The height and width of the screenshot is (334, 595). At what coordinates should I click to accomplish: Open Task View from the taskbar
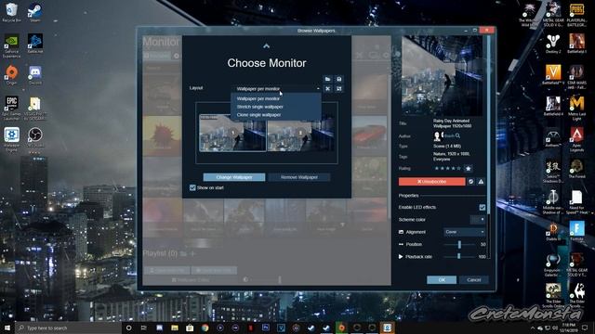coord(144,328)
